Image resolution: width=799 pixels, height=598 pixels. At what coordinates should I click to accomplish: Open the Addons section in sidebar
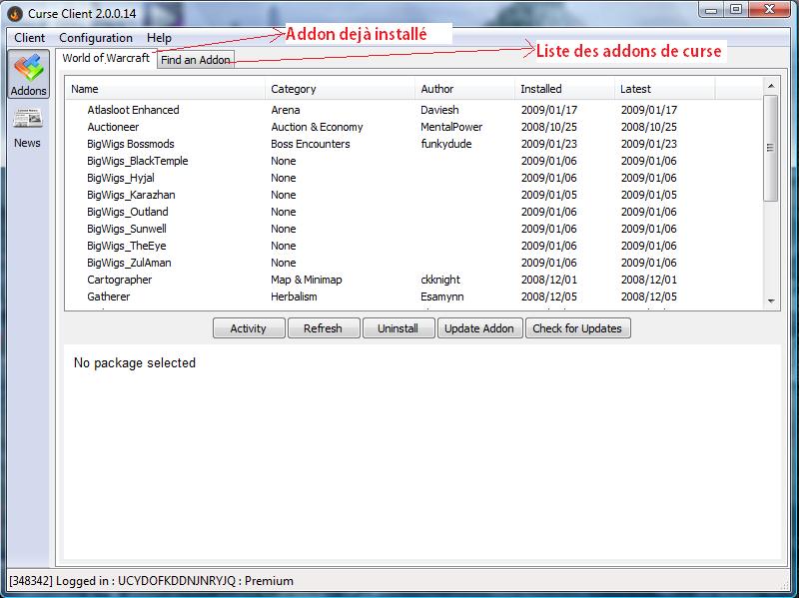[29, 74]
